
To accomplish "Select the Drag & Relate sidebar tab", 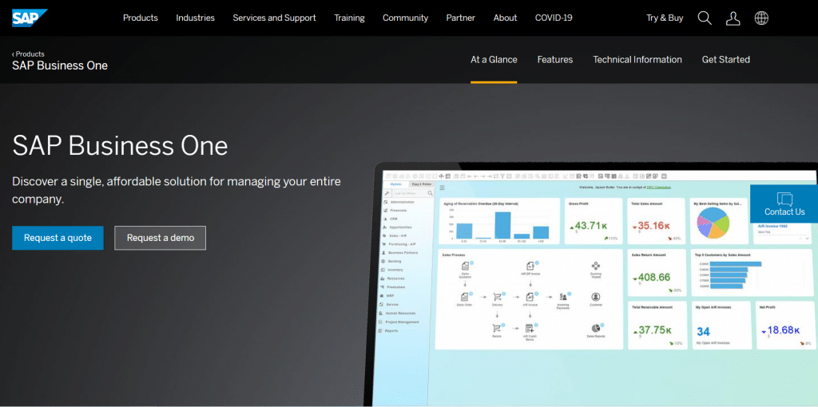I will coord(421,184).
